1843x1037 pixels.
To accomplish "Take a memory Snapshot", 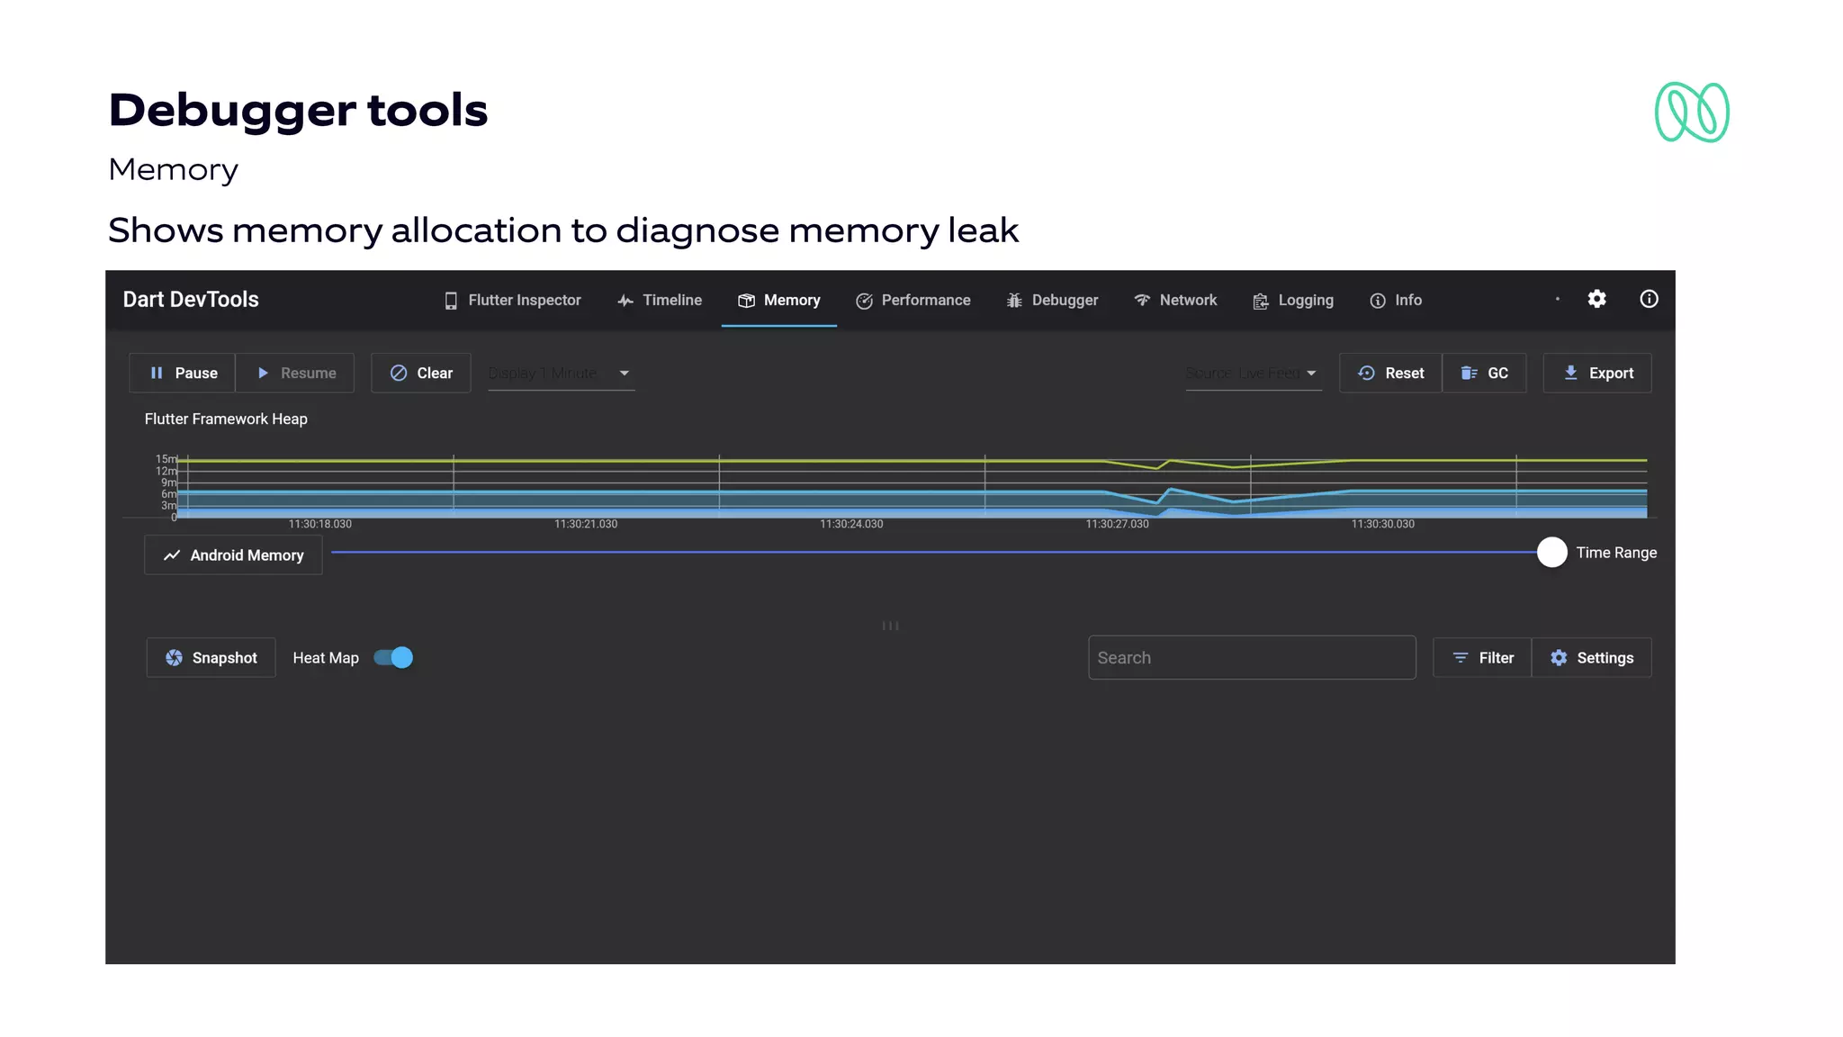I will pyautogui.click(x=211, y=658).
